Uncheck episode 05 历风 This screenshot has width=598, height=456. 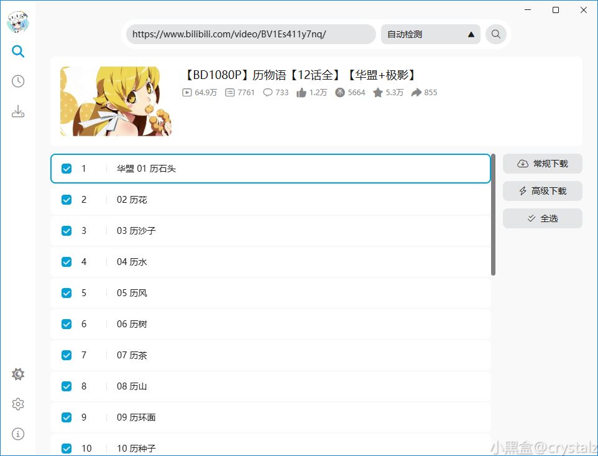click(67, 293)
